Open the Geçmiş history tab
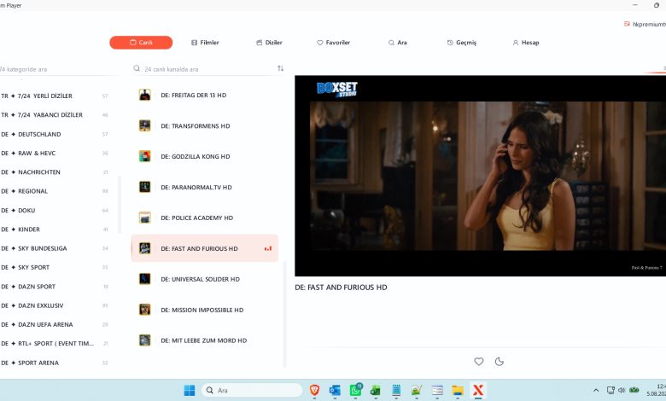Viewport: 666px width, 401px height. (x=462, y=43)
